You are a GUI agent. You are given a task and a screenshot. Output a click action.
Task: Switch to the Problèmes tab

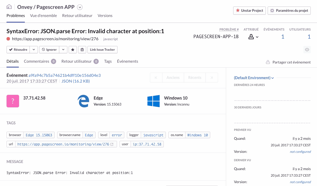(16, 16)
